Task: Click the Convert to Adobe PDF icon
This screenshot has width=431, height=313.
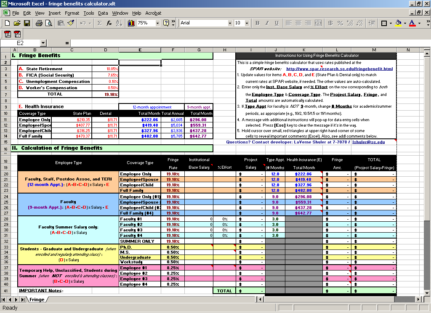Action: coord(8,34)
